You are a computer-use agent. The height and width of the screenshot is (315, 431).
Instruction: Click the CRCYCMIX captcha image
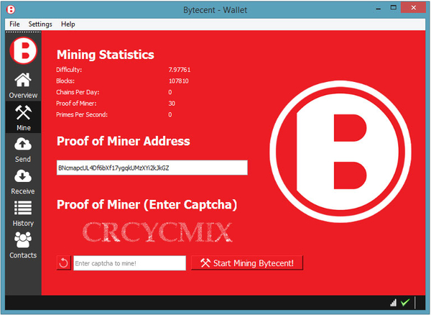pos(157,231)
